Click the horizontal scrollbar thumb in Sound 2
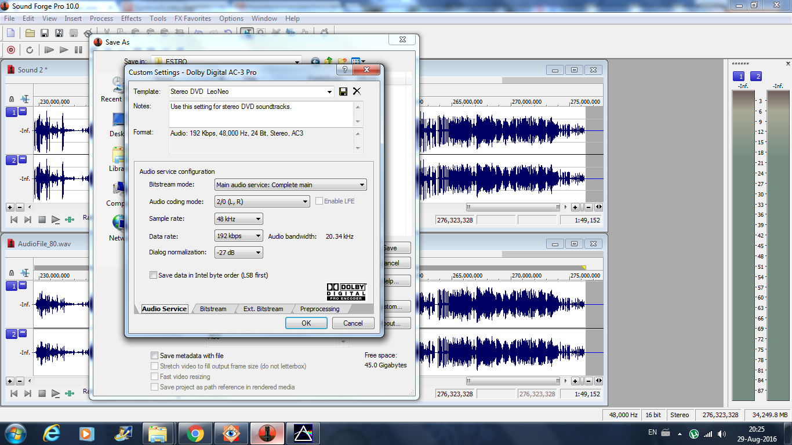Viewport: 792px width, 445px height. click(513, 207)
